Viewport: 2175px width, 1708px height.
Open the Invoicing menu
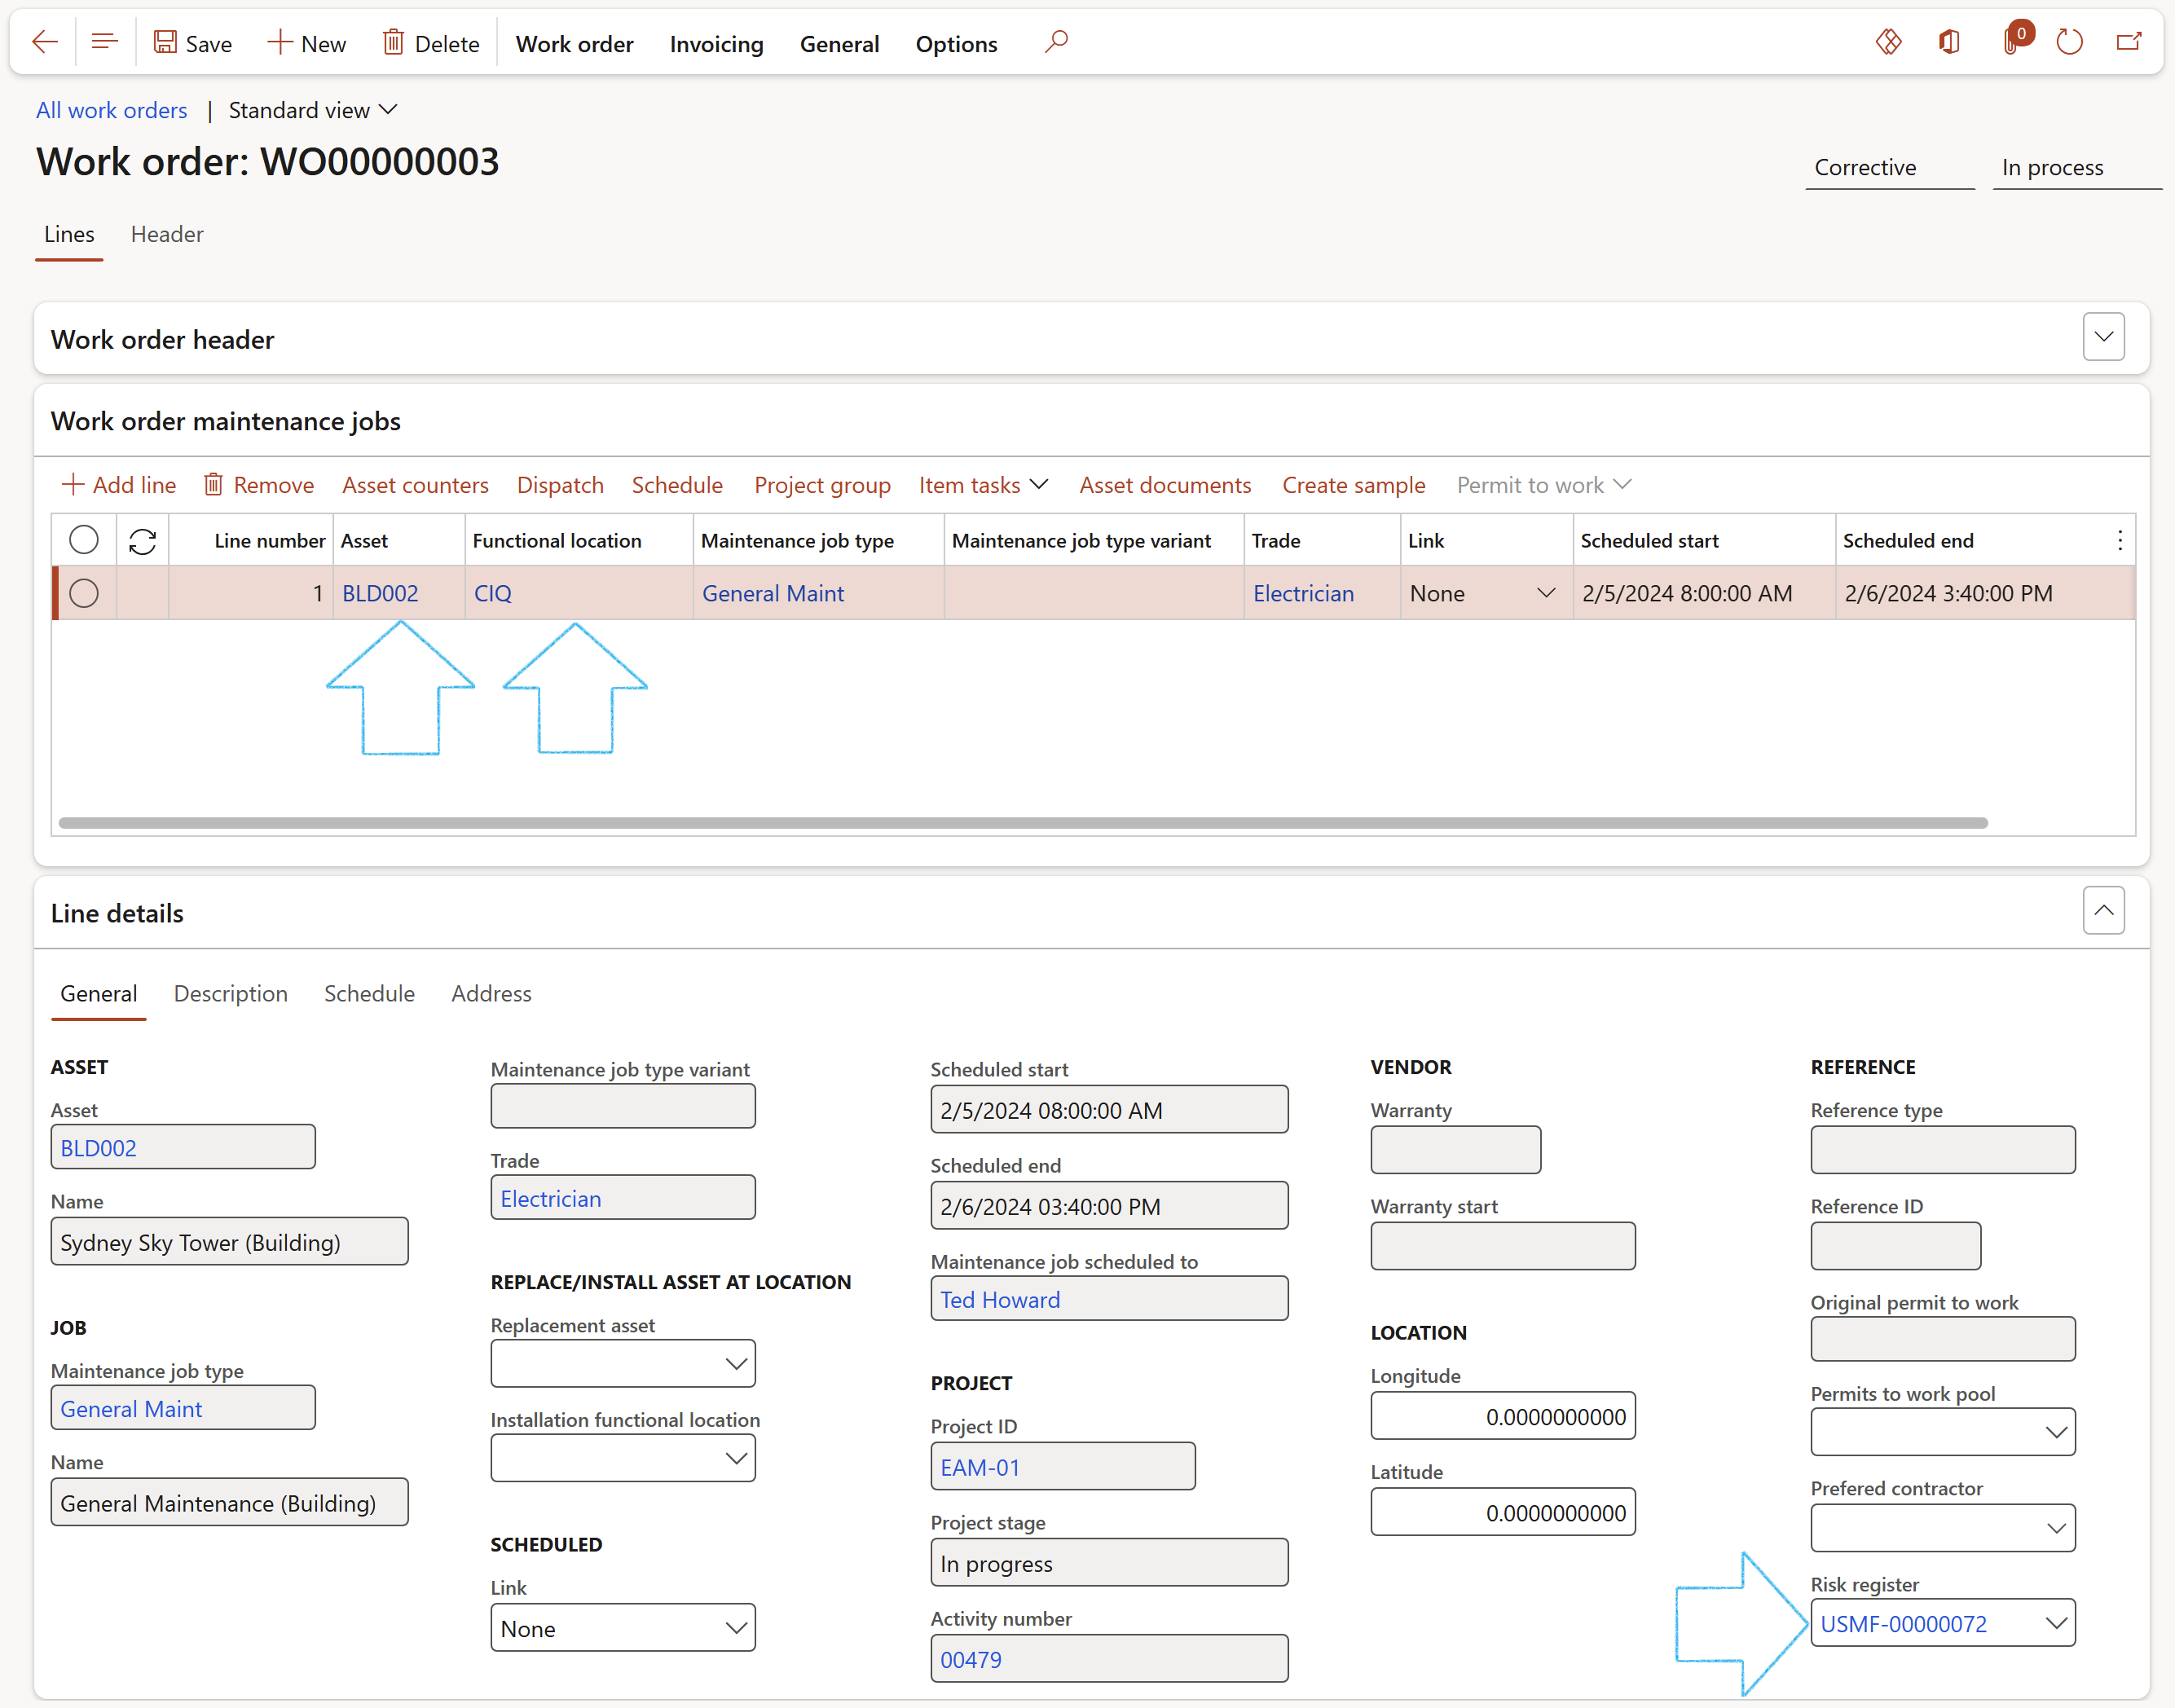(x=716, y=44)
